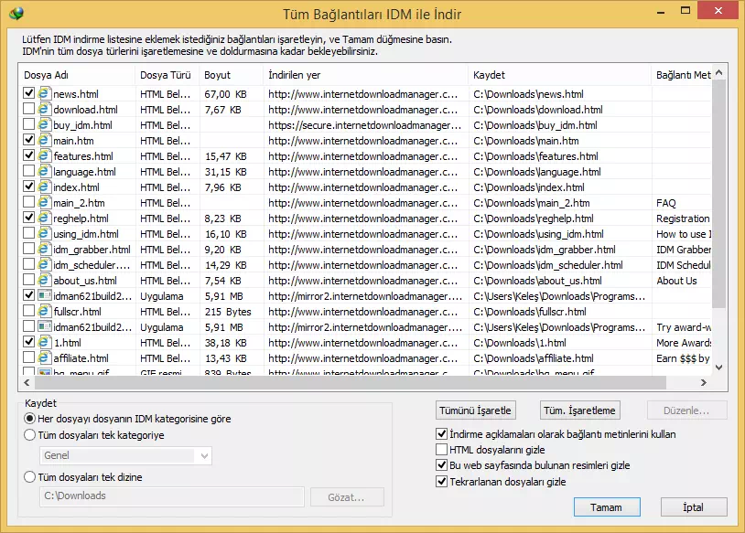
Task: Click the fullscr.html file icon
Action: click(x=44, y=312)
